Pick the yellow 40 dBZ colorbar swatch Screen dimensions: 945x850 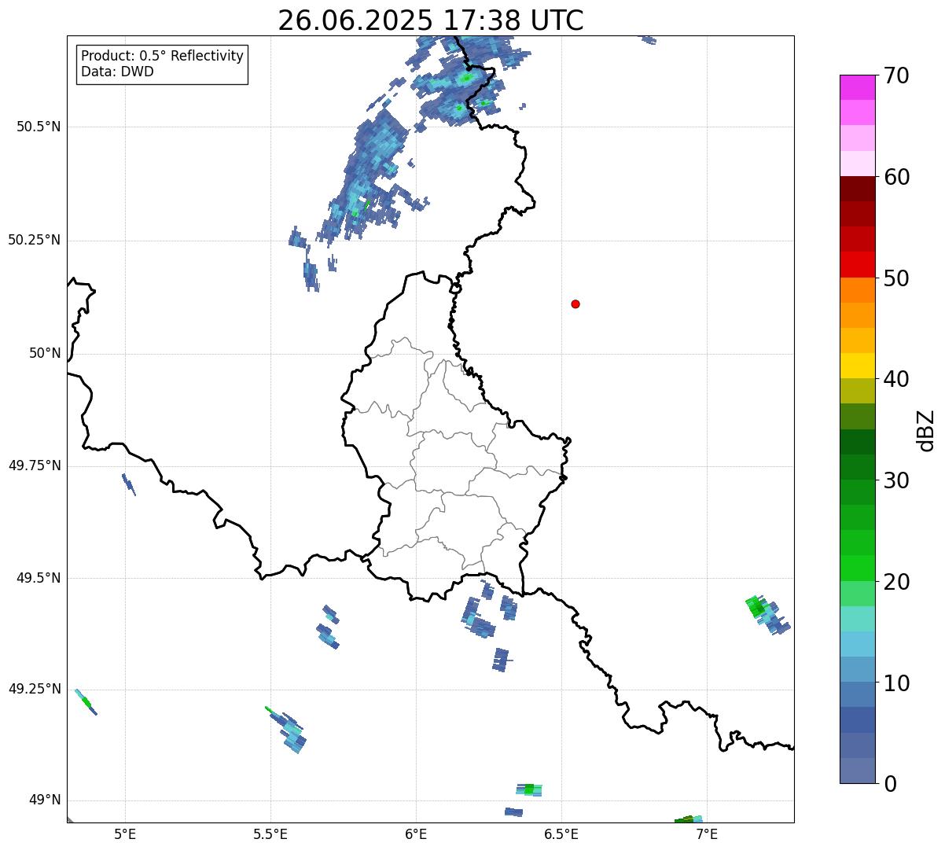[x=857, y=366]
